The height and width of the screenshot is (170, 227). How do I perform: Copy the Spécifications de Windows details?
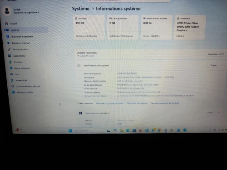click(x=209, y=112)
